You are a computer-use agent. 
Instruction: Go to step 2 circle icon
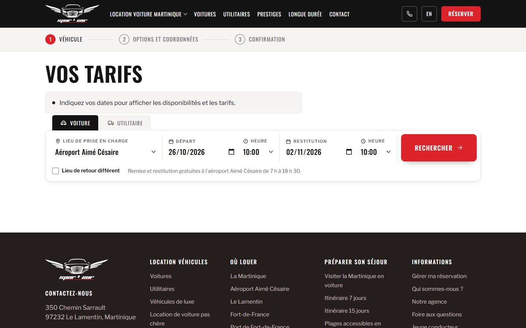pyautogui.click(x=124, y=39)
